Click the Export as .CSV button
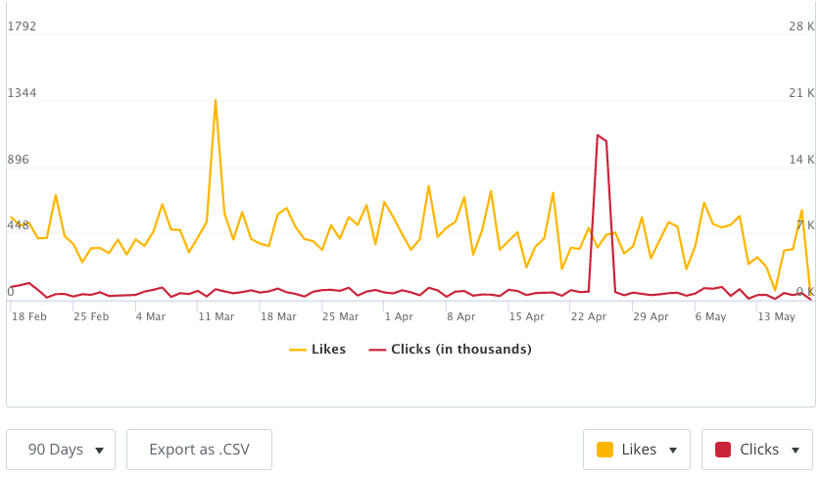The width and height of the screenshot is (821, 478). (x=199, y=450)
